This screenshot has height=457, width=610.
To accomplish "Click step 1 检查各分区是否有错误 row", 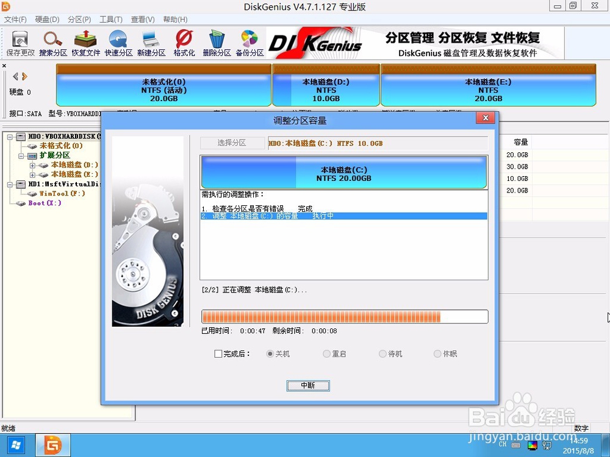I will 344,208.
